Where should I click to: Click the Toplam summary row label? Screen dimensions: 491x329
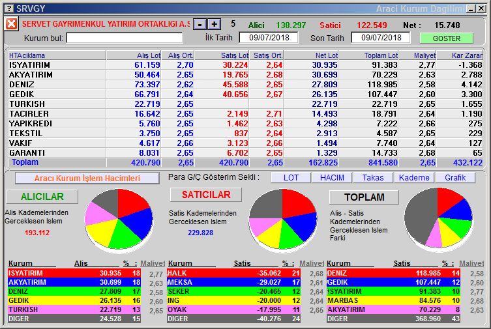(x=25, y=162)
